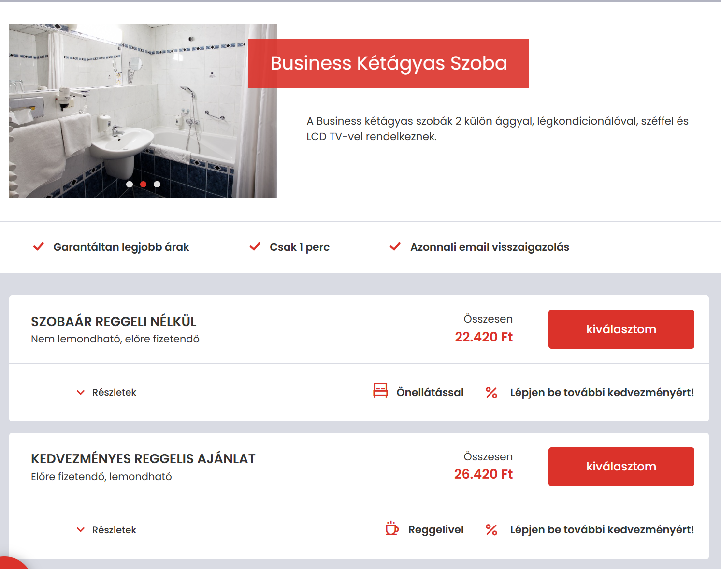Click the checkmark next to Garantáltan legjobb árak
Image resolution: width=721 pixels, height=569 pixels.
[x=39, y=247]
